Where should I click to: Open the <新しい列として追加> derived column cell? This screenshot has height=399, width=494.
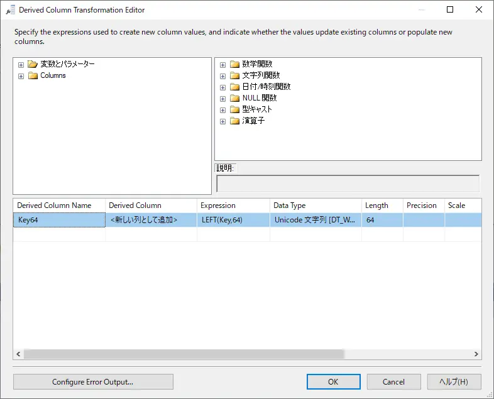(151, 220)
